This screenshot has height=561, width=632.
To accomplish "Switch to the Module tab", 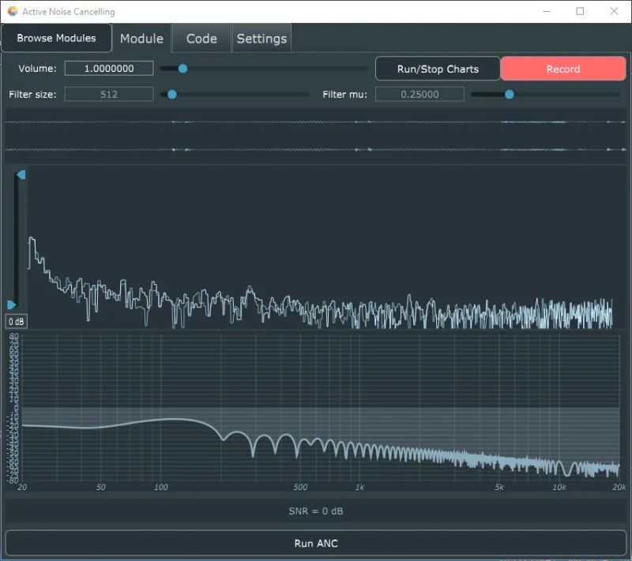I will point(142,39).
